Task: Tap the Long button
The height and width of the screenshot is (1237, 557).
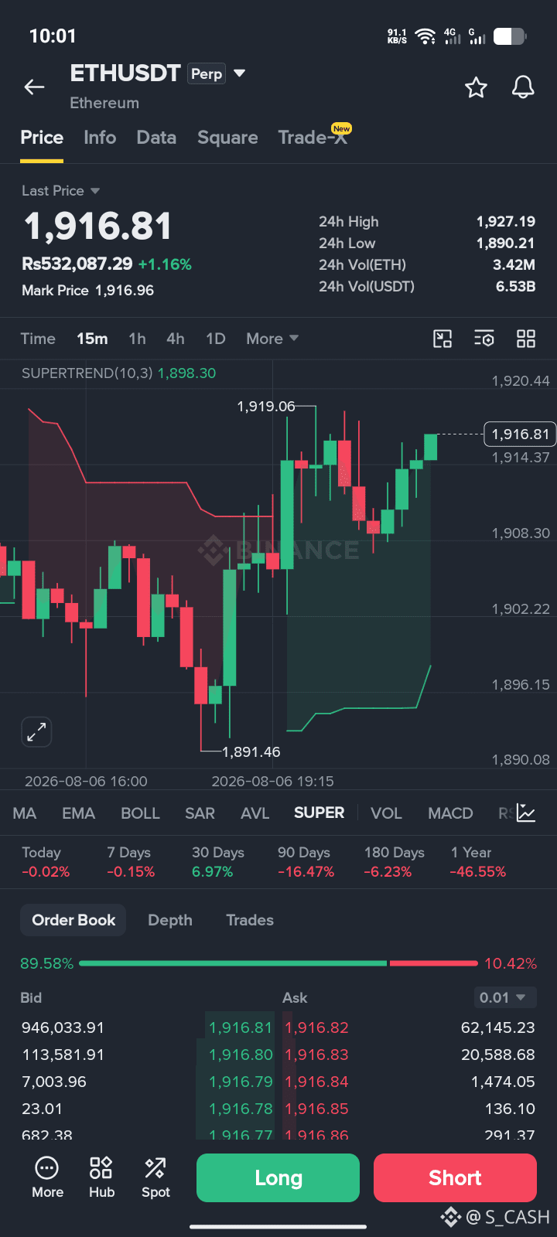Action: click(278, 1177)
